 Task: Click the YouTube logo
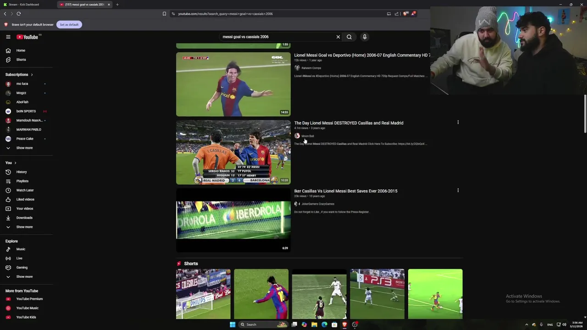pyautogui.click(x=28, y=37)
